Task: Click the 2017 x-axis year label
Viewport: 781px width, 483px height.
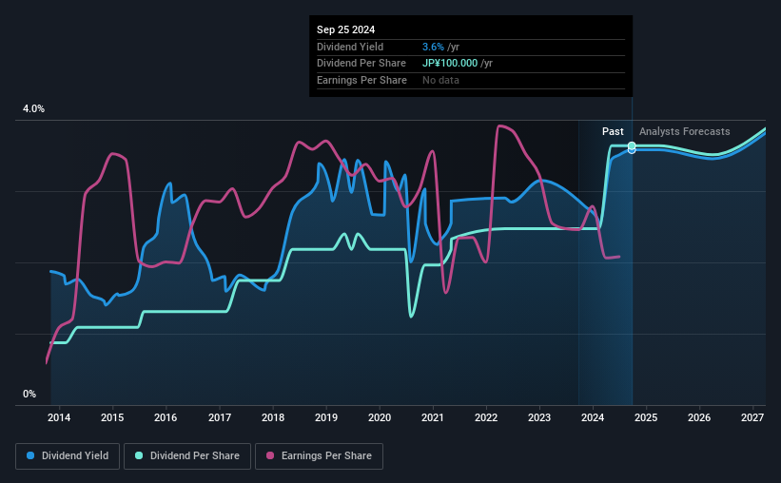Action: [x=220, y=417]
